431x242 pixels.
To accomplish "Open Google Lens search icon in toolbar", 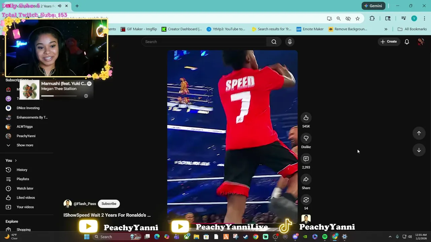I will coord(388,18).
